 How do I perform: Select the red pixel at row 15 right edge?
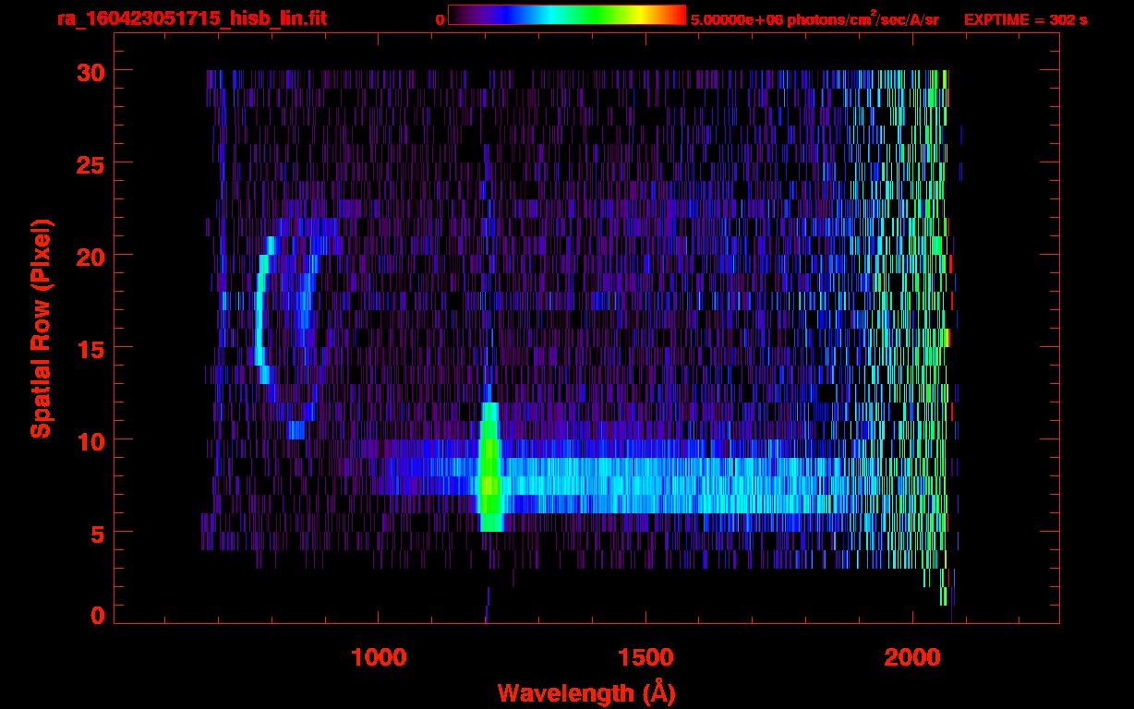(947, 338)
